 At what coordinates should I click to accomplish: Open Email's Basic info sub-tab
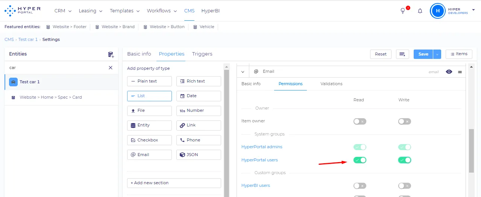point(251,84)
